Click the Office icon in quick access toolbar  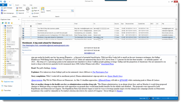pos(5,2)
